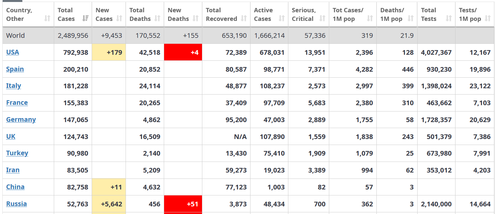Image resolution: width=496 pixels, height=214 pixels.
Task: Open the Italy country link
Action: pyautogui.click(x=14, y=86)
